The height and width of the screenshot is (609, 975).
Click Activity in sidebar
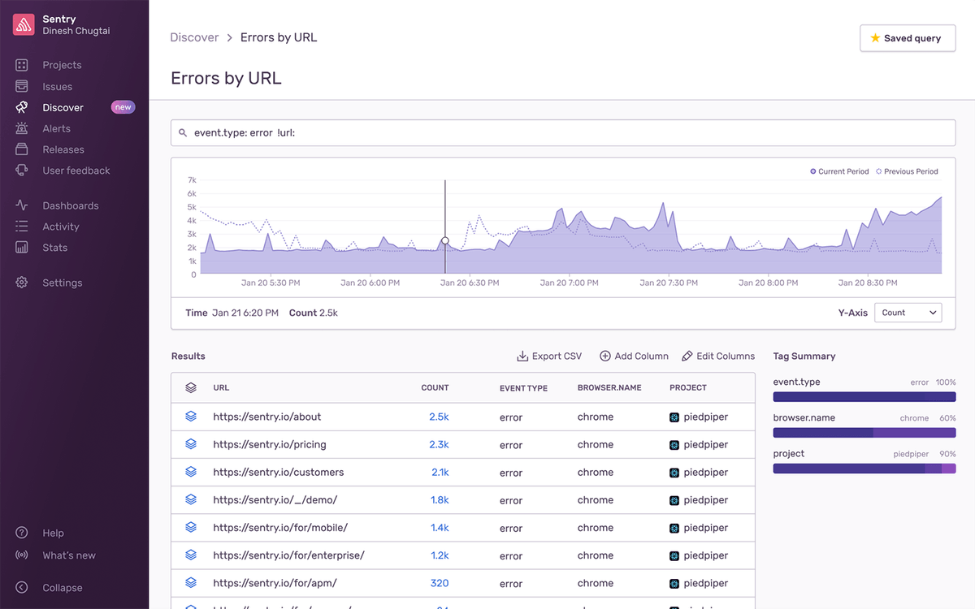61,227
